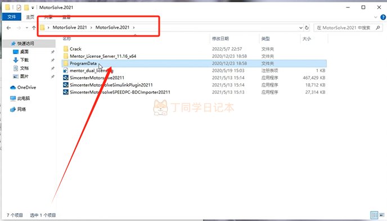This screenshot has width=387, height=221.
Task: Select the ProgramData folder icon
Action: pyautogui.click(x=66, y=64)
